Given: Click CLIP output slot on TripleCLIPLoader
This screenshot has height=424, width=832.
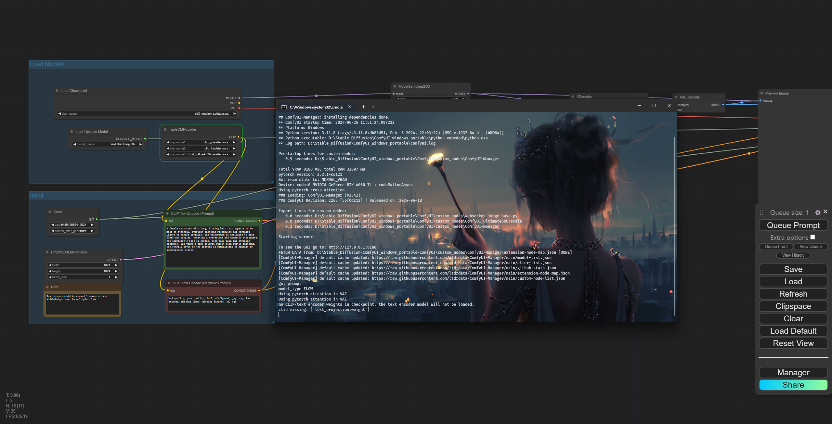Looking at the screenshot, I should pyautogui.click(x=238, y=137).
